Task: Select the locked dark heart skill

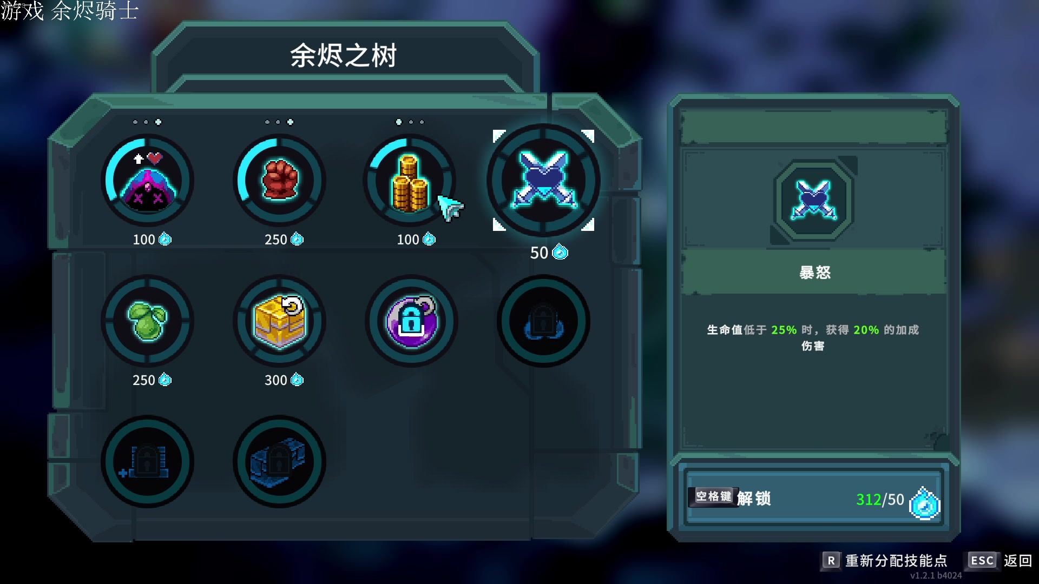Action: pyautogui.click(x=543, y=321)
